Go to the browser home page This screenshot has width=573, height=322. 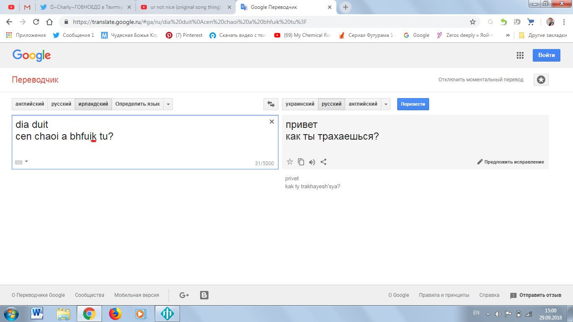tap(49, 22)
